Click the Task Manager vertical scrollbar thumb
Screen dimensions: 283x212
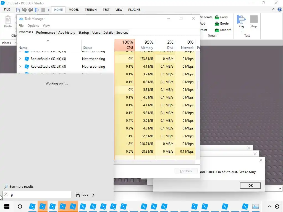(198, 85)
